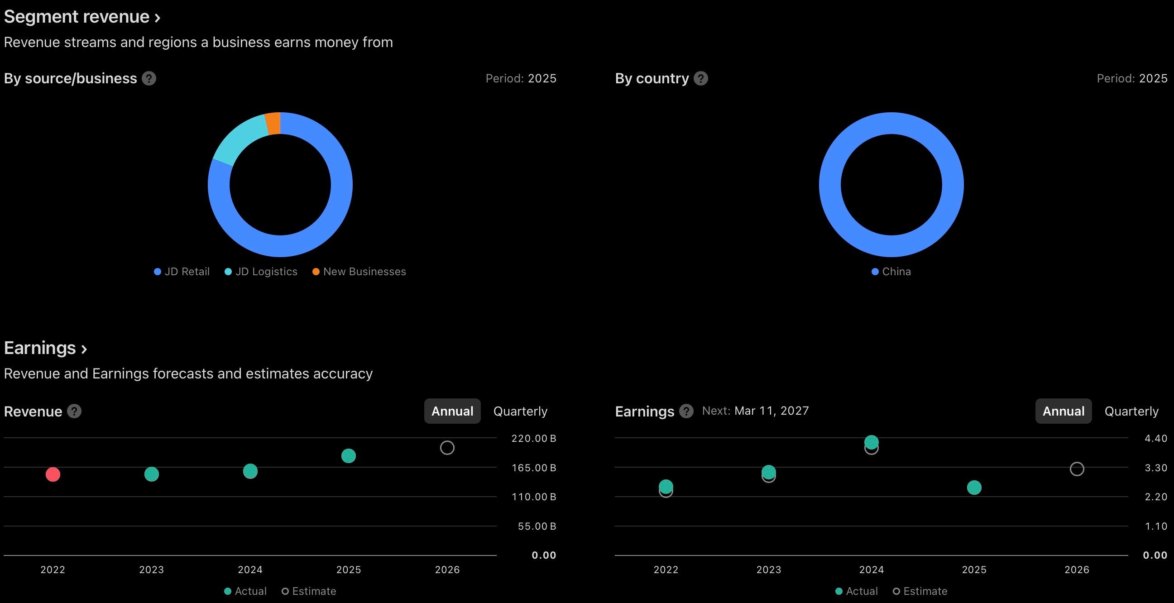The image size is (1174, 603).
Task: Click the 2026 earnings estimate circle
Action: (1077, 469)
